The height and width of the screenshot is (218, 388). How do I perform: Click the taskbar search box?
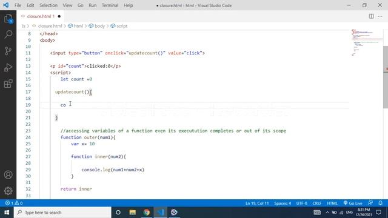(x=62, y=213)
